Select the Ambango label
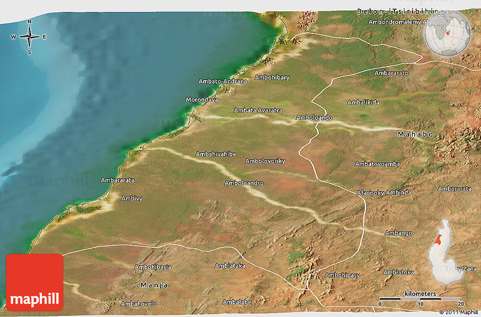The width and height of the screenshot is (481, 317). 398,233
